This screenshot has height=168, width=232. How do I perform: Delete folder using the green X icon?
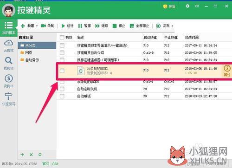[31, 155]
